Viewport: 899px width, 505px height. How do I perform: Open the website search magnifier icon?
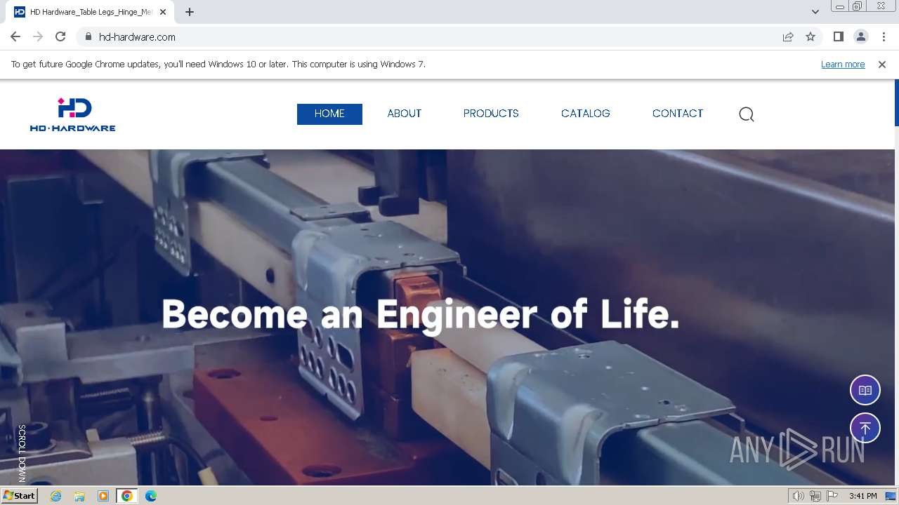pyautogui.click(x=747, y=114)
